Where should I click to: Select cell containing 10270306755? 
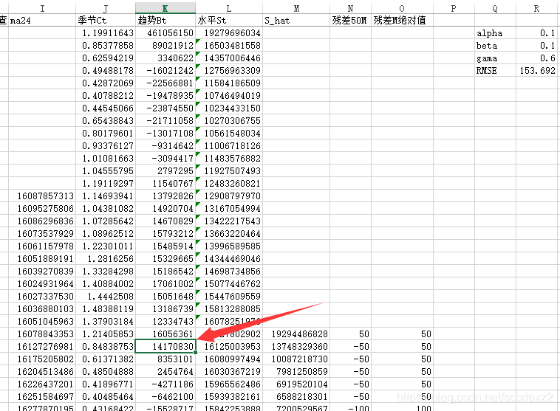229,120
